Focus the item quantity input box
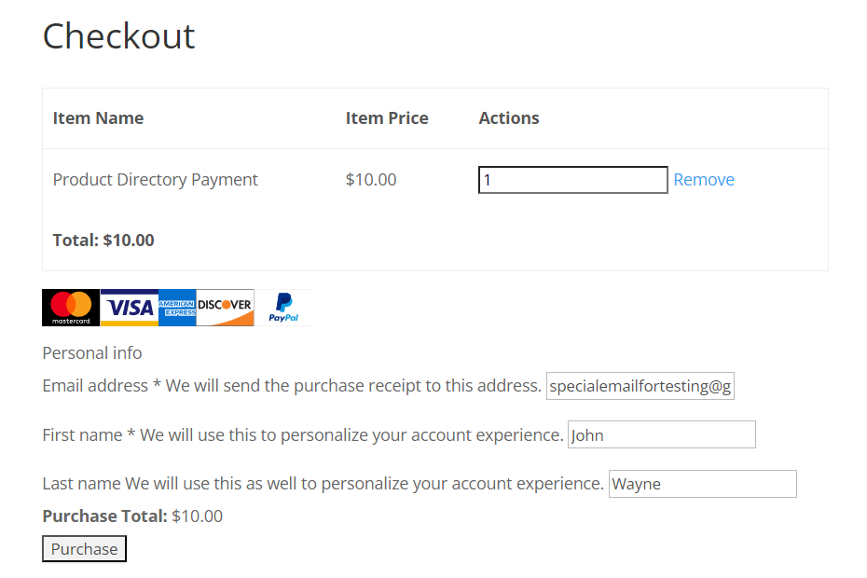867x578 pixels. (x=572, y=180)
